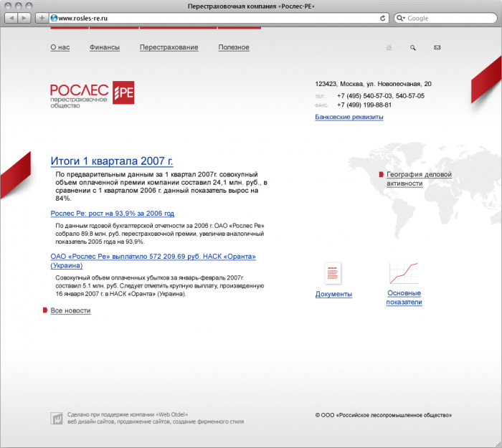Viewport: 502px width, 448px height.
Task: Click the Рослес РЕ company logo
Action: [93, 95]
